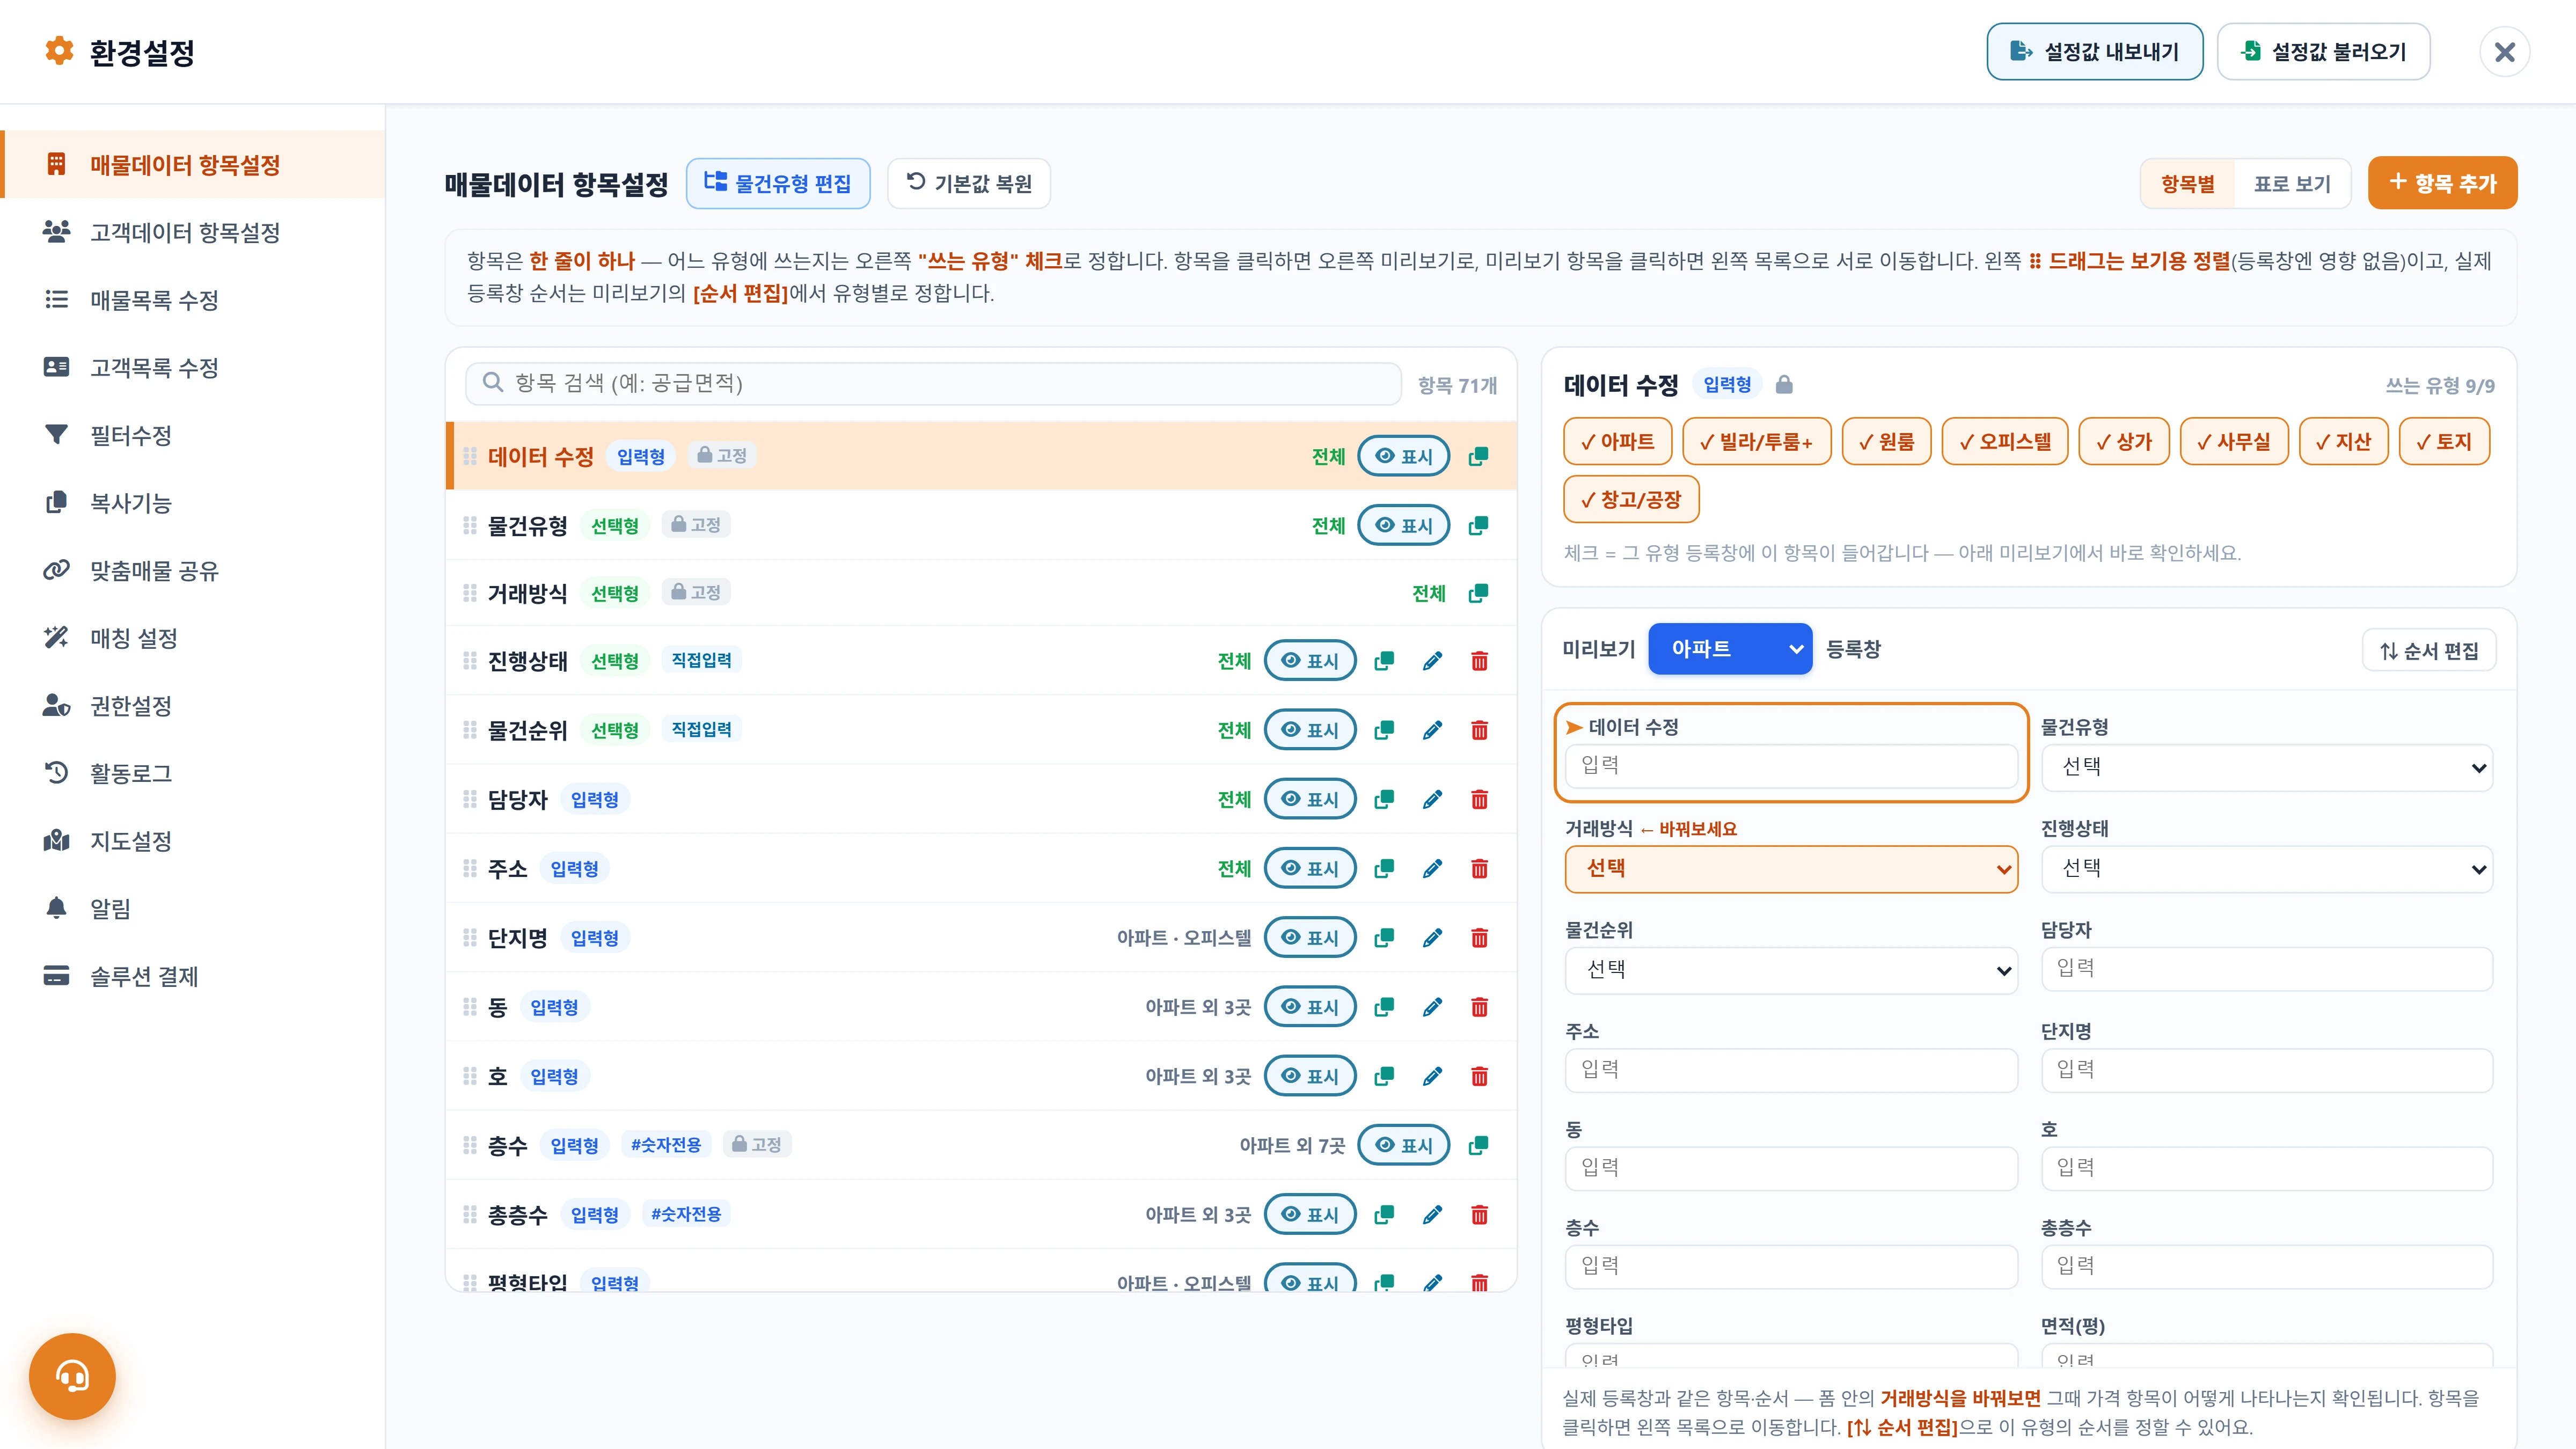The height and width of the screenshot is (1449, 2576).
Task: Open 권한설정 in sidebar
Action: coord(192,706)
